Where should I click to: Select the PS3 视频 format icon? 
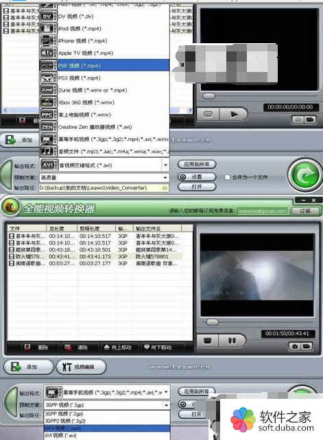[48, 77]
